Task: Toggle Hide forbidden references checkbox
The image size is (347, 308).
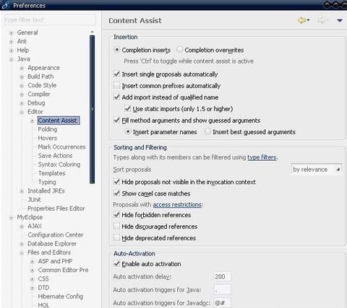Action: tap(116, 215)
